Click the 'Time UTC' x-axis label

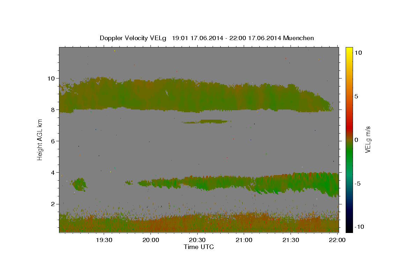click(199, 247)
